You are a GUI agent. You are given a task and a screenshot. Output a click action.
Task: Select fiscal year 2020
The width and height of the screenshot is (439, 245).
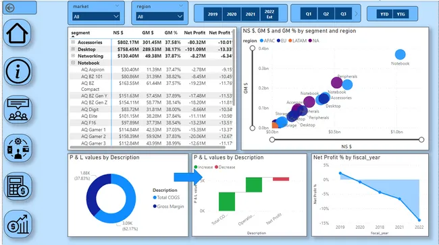coord(232,14)
